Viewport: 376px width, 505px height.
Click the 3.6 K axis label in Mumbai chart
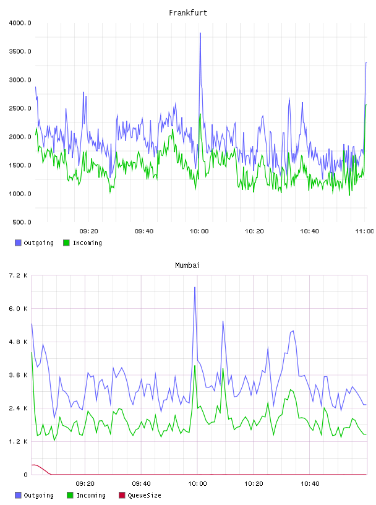coord(18,375)
